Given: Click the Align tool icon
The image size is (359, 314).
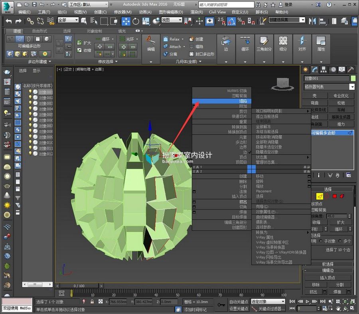Looking at the screenshot, I should click(x=322, y=21).
